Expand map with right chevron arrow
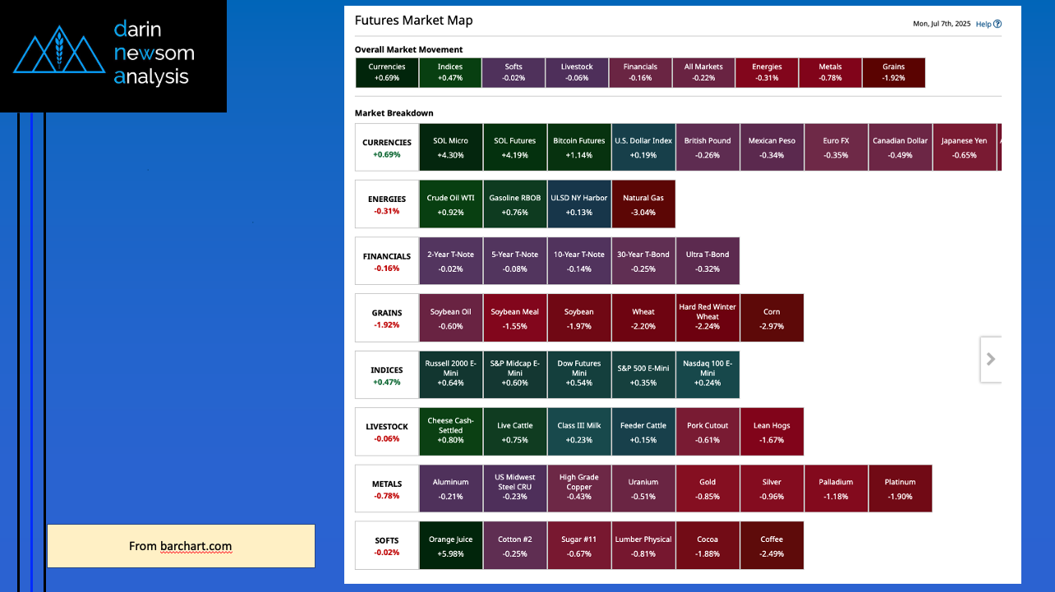This screenshot has height=592, width=1055. tap(991, 359)
